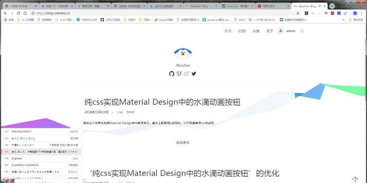Screen dimensions: 367x183
Task: Open the post 纯css实现Material Design中的水滴动画按钮
Action: 162,102
